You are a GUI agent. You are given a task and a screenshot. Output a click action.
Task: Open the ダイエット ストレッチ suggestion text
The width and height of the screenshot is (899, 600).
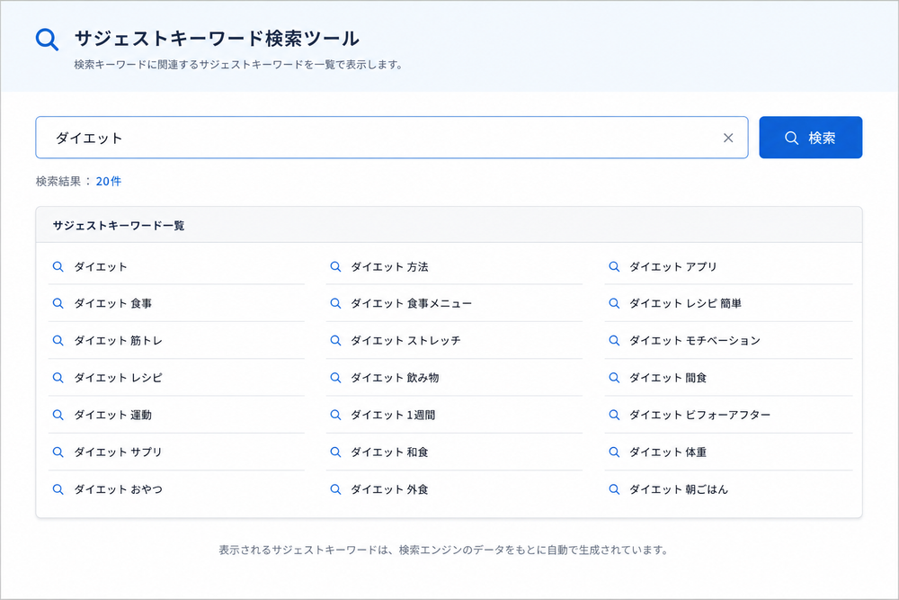click(x=406, y=341)
